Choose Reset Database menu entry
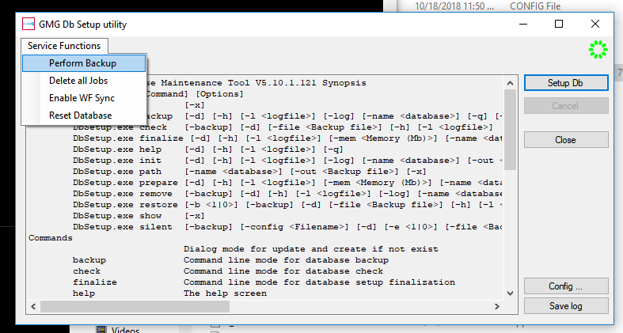 pyautogui.click(x=84, y=115)
